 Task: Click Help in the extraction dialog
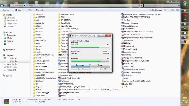(x=105, y=69)
